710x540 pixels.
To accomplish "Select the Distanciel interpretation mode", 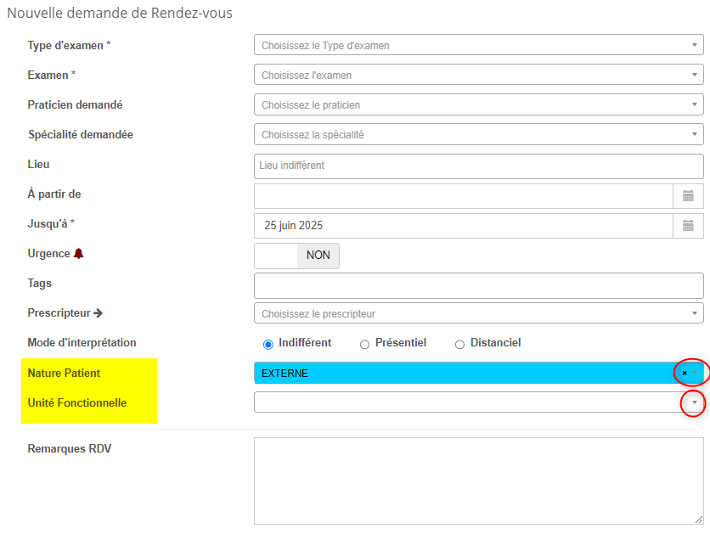I will (460, 344).
